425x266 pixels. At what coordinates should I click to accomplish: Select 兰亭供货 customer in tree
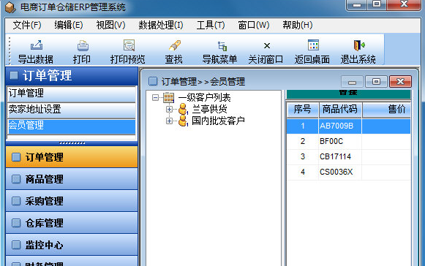209,109
